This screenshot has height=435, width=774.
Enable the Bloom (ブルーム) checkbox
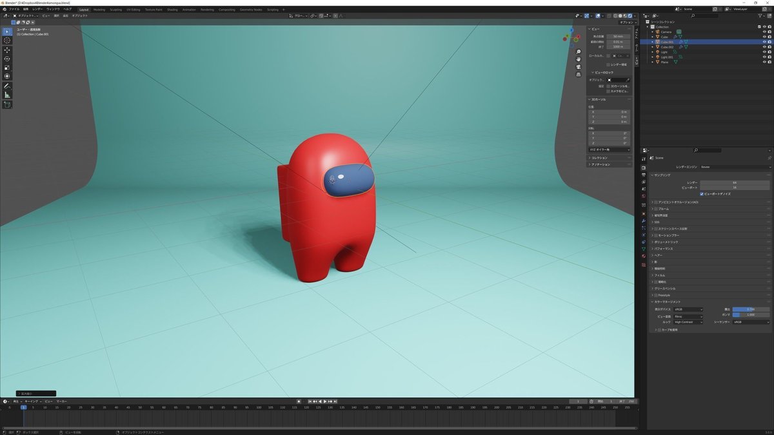[x=656, y=209]
